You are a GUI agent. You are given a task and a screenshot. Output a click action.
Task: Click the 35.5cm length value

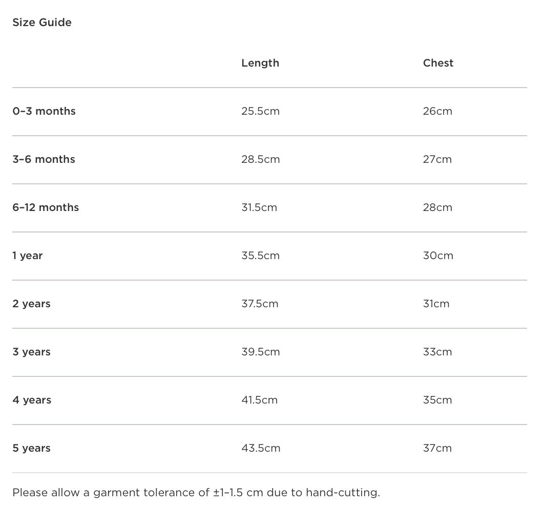260,256
